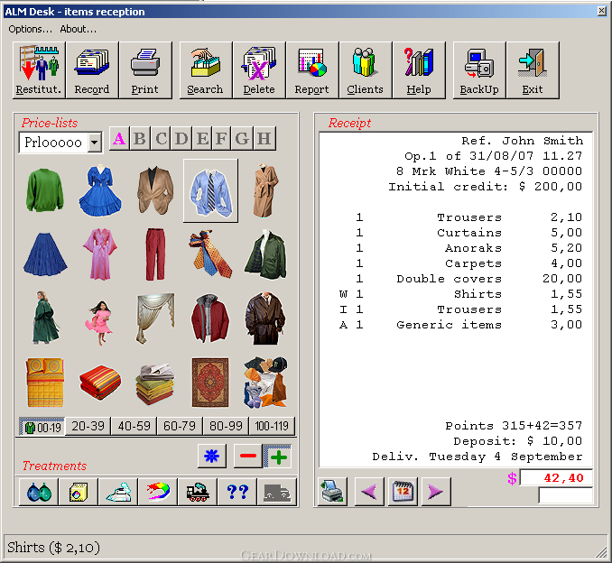Open the Options menu
612x563 pixels.
point(30,29)
